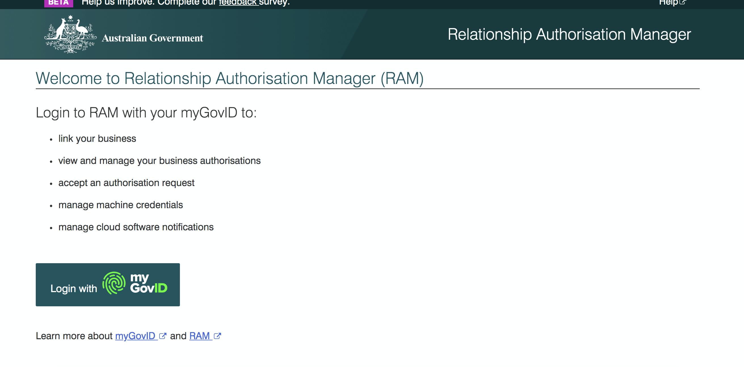Image resolution: width=744 pixels, height=367 pixels.
Task: Click the external link icon beside RAM
Action: [217, 336]
